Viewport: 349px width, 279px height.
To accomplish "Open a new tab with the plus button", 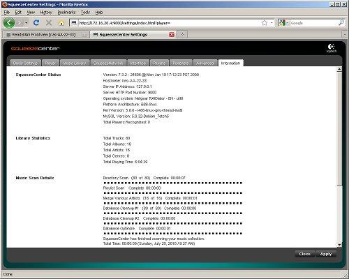I will point(182,34).
